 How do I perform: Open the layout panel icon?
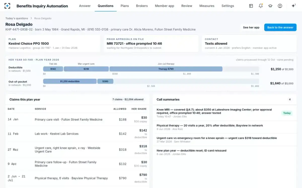point(251,6)
